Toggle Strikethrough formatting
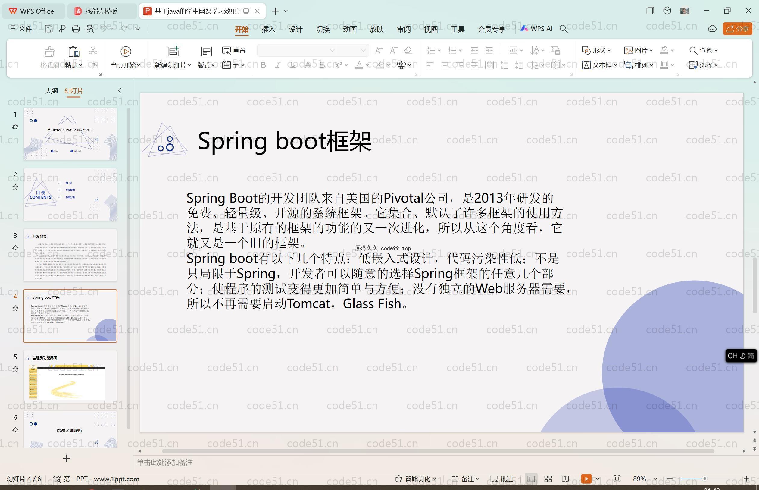Image resolution: width=759 pixels, height=490 pixels. pyautogui.click(x=308, y=65)
